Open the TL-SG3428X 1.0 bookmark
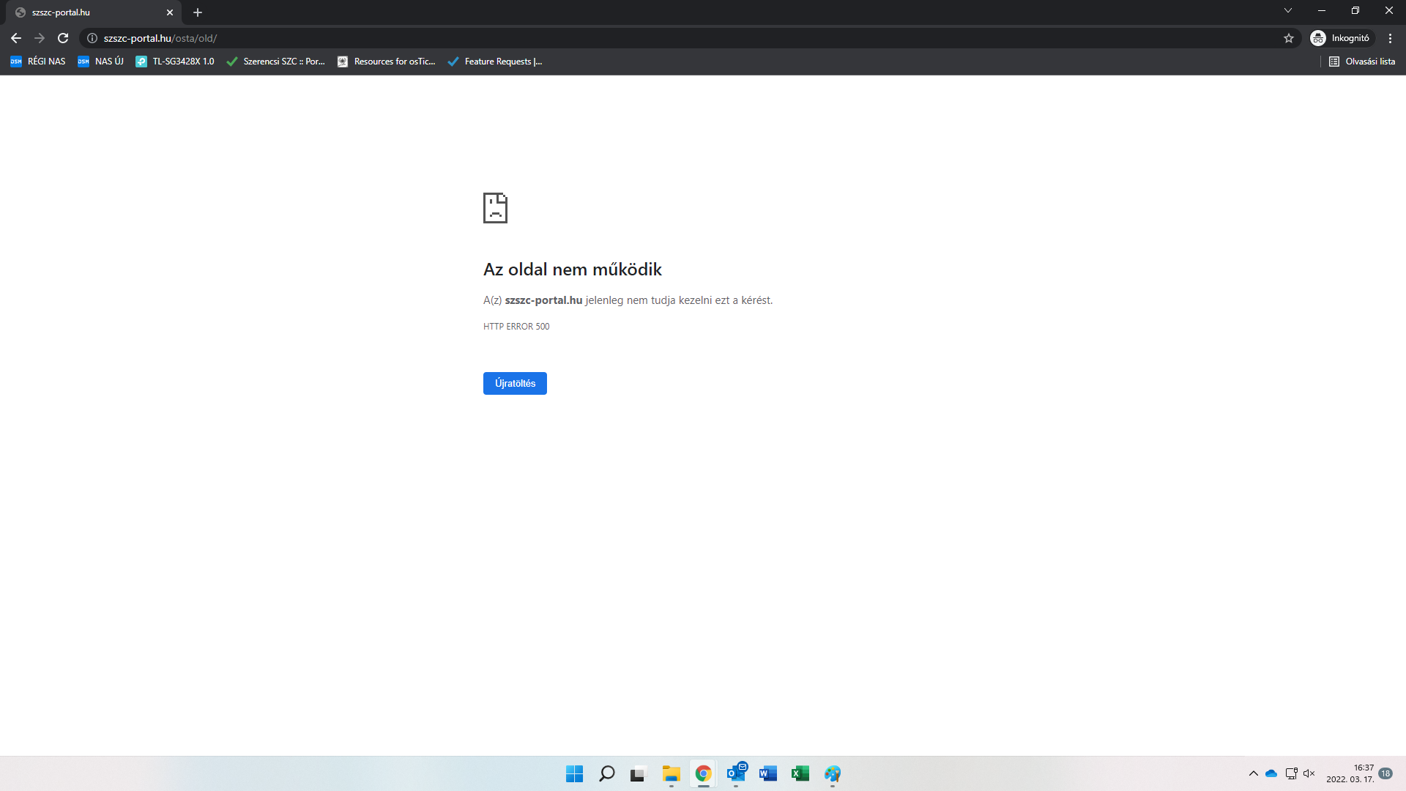 pyautogui.click(x=175, y=62)
